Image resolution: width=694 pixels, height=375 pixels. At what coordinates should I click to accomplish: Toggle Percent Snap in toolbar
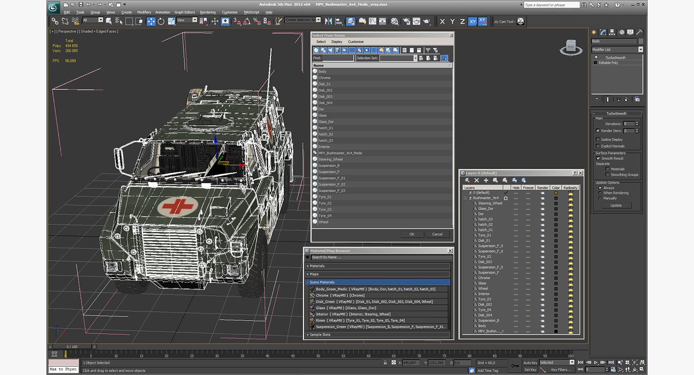pyautogui.click(x=256, y=21)
